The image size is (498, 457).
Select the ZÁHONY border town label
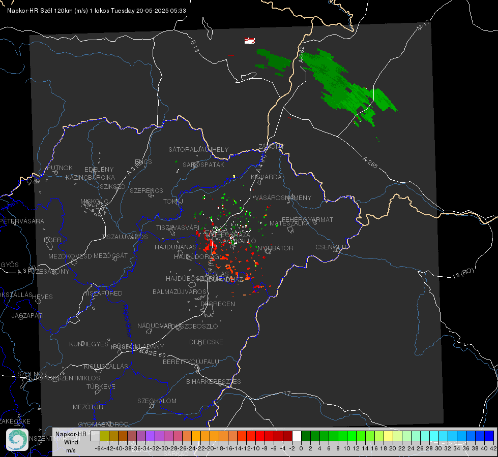[x=271, y=147]
